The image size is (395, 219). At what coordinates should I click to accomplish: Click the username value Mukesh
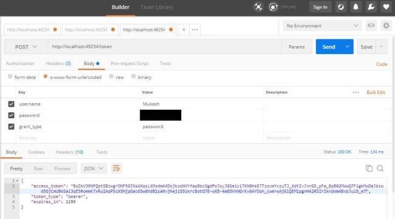click(x=151, y=104)
